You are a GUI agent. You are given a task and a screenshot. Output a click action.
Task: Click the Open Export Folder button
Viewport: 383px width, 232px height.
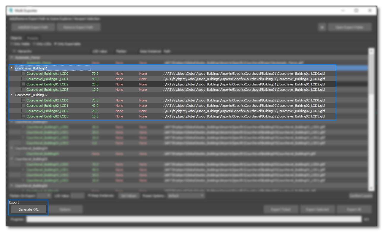point(349,27)
